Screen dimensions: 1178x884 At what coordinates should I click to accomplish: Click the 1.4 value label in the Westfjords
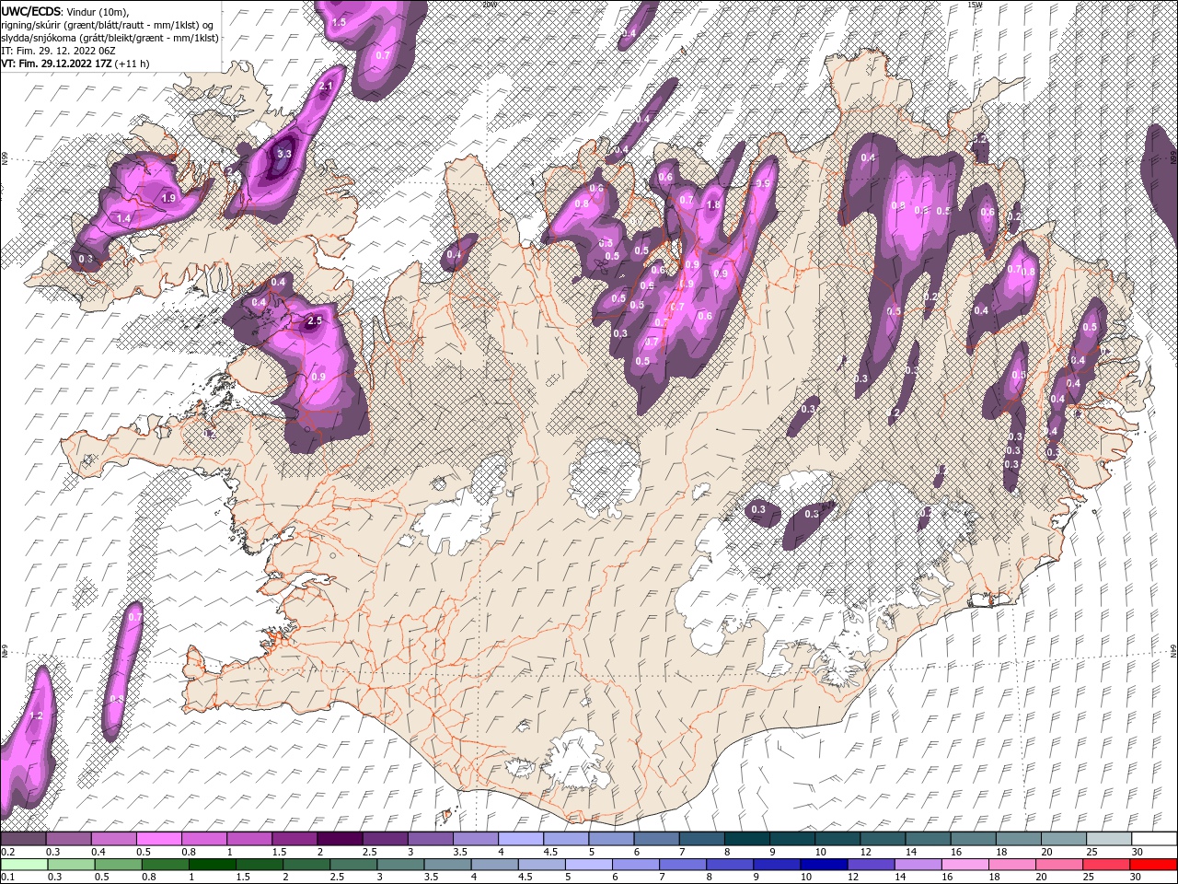[x=123, y=218]
